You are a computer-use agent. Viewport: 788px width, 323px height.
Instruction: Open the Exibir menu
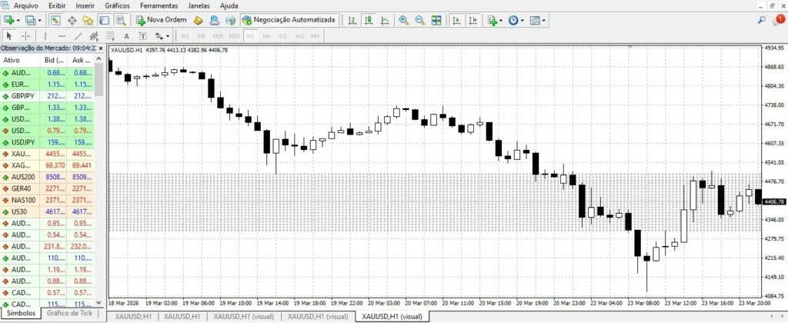(57, 5)
